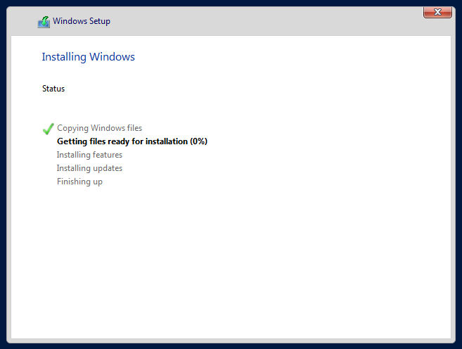Image resolution: width=462 pixels, height=349 pixels.
Task: Click the 'Finishing up' step
Action: 80,182
